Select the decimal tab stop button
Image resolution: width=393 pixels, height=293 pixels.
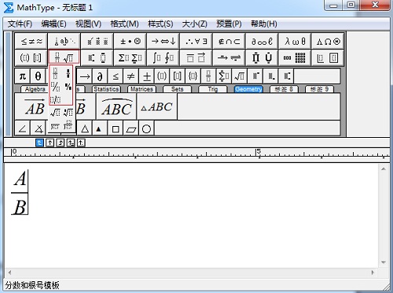click(81, 143)
